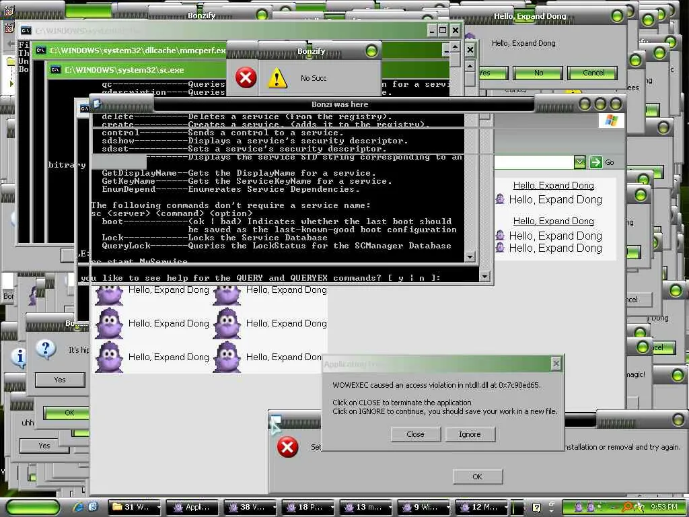The height and width of the screenshot is (517, 689).
Task: Click the title icon of Bonzi was here window
Action: [97, 104]
